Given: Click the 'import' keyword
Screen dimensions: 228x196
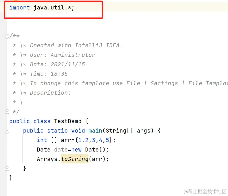Looking at the screenshot, I should click(x=20, y=7).
